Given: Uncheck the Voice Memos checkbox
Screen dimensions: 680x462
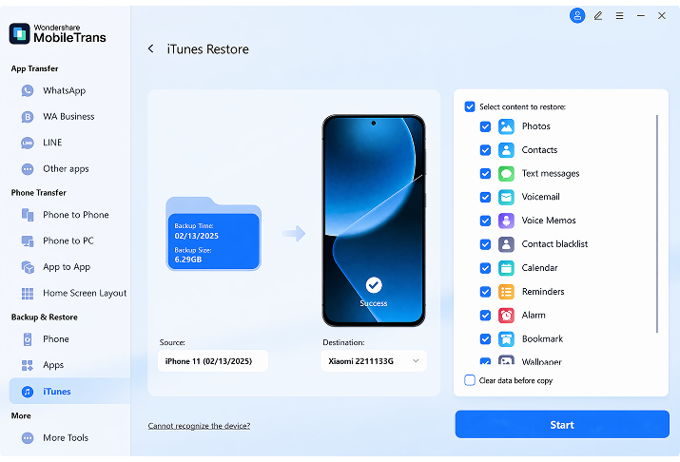Looking at the screenshot, I should point(485,221).
